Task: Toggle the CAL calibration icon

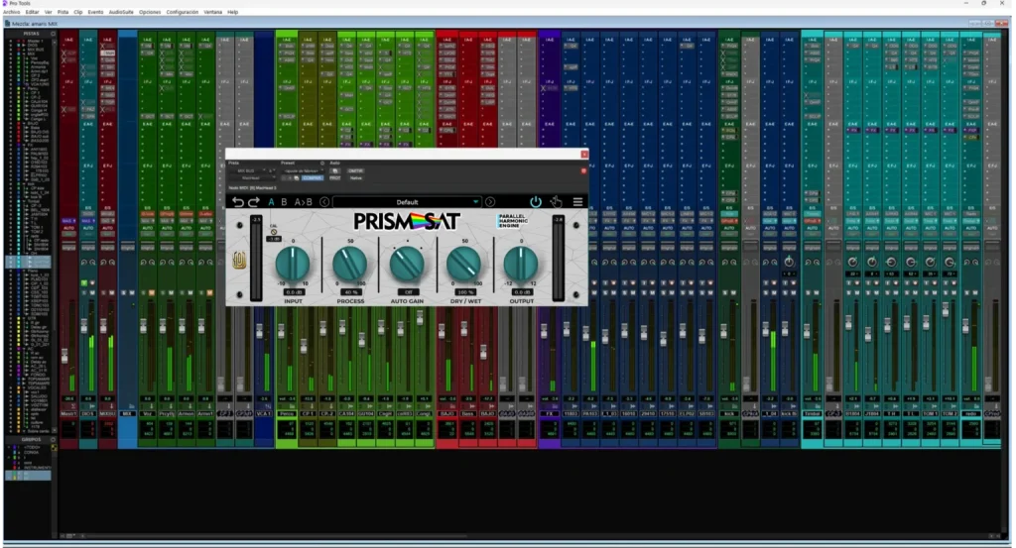Action: coord(274,232)
